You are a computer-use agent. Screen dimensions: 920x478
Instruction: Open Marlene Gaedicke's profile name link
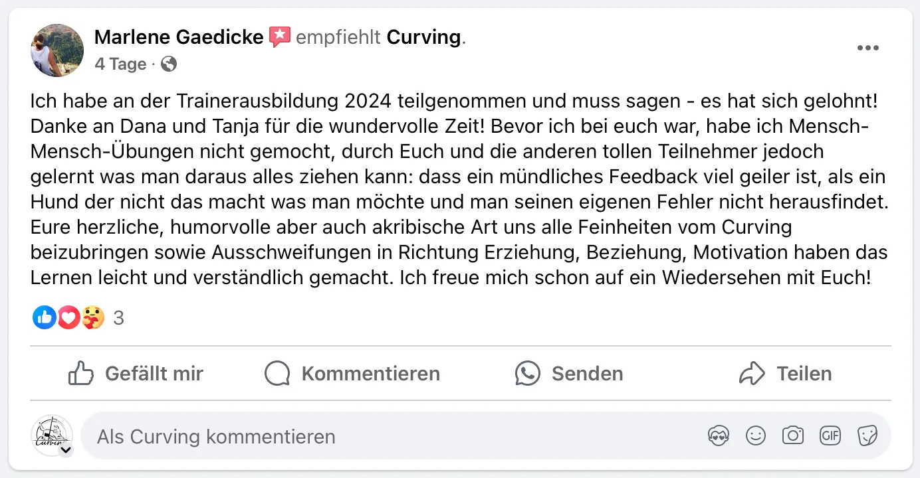click(x=179, y=37)
